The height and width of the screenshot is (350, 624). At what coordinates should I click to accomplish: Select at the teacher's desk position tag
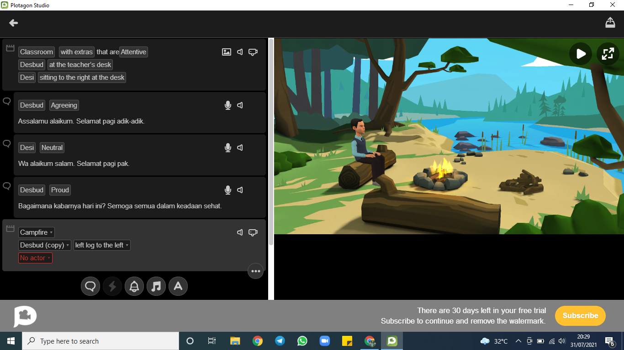(x=80, y=65)
